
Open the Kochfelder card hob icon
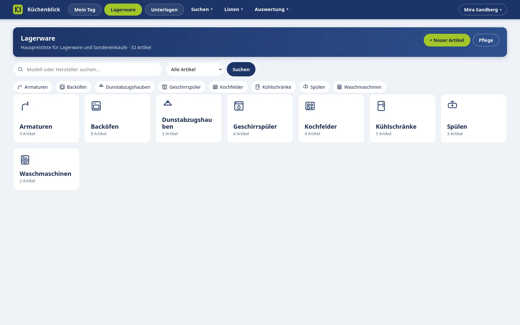[310, 106]
